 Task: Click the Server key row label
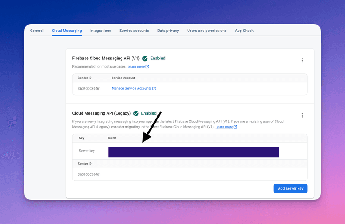tap(87, 151)
